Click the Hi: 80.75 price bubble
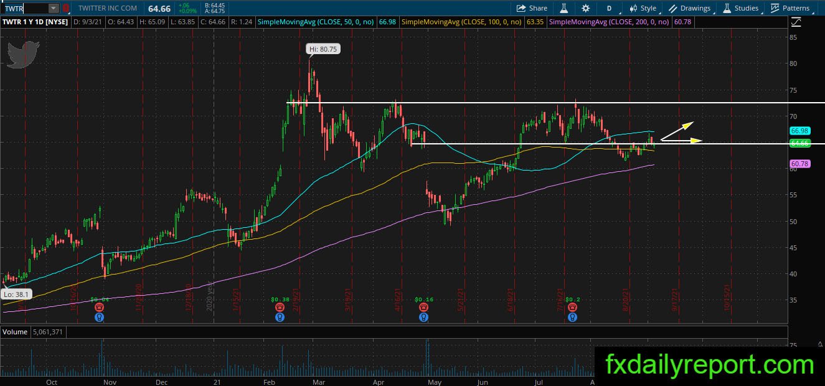825x386 pixels. click(x=323, y=49)
